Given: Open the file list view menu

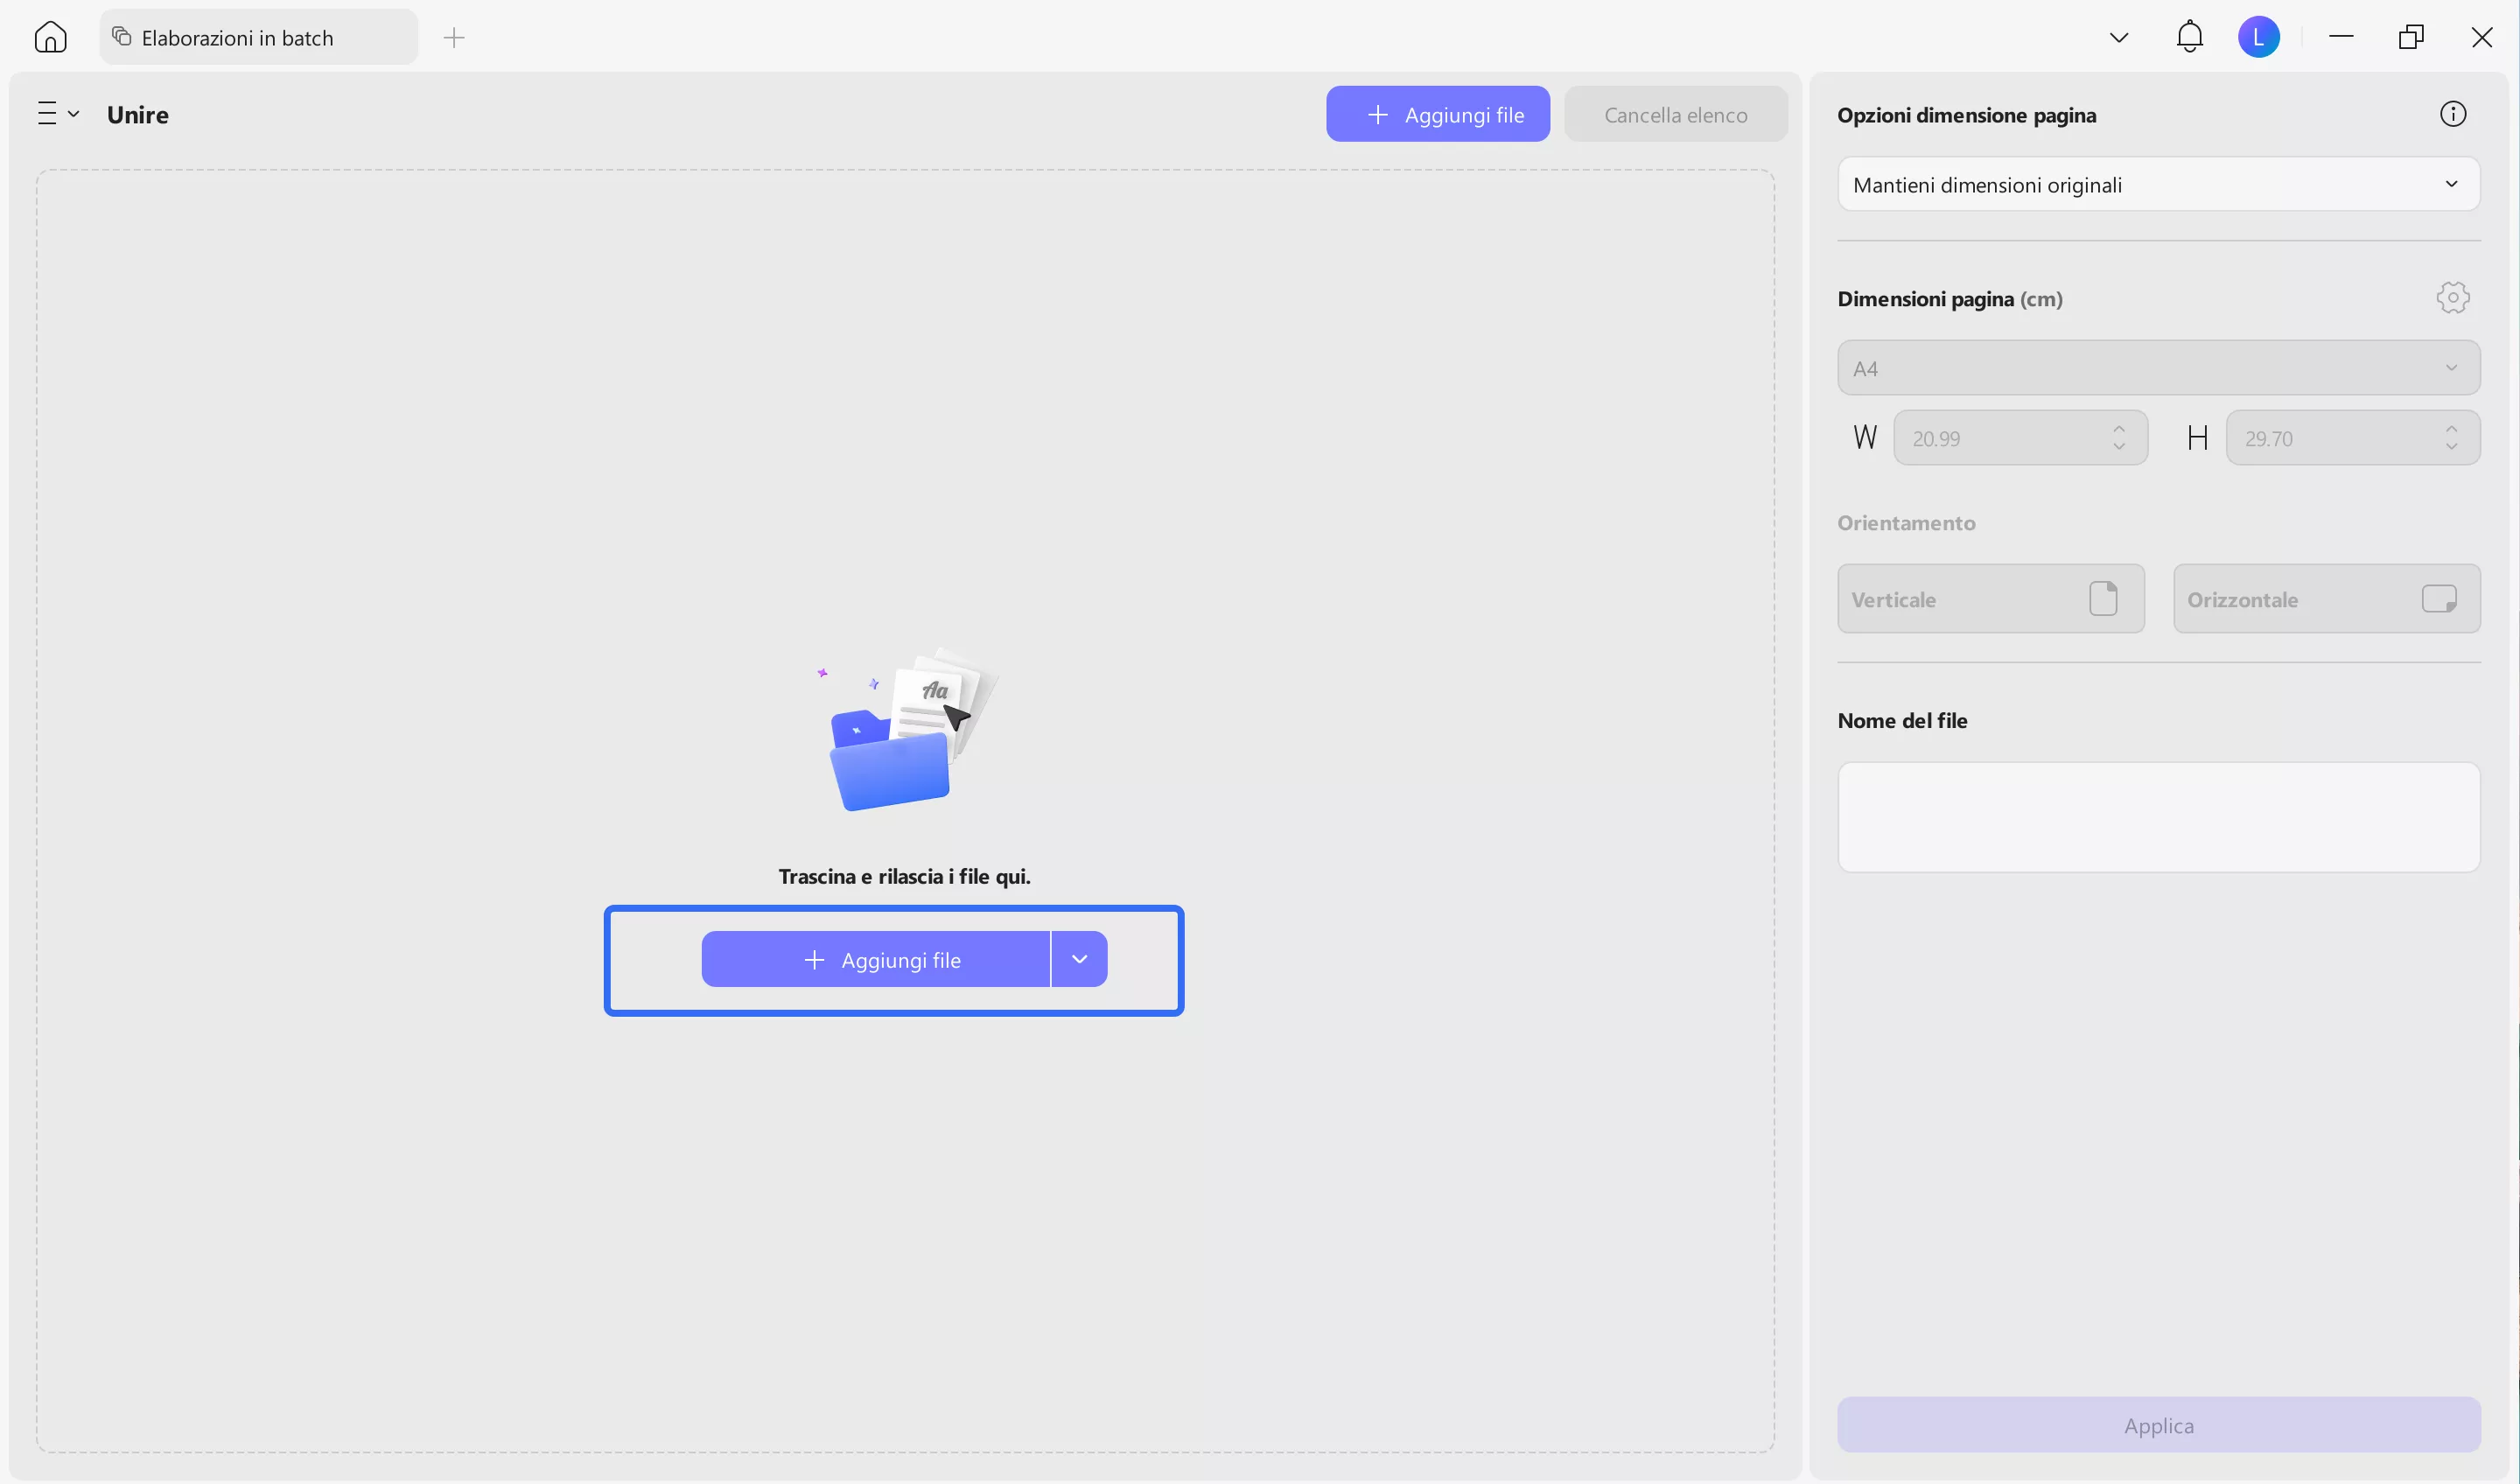Looking at the screenshot, I should tap(55, 113).
